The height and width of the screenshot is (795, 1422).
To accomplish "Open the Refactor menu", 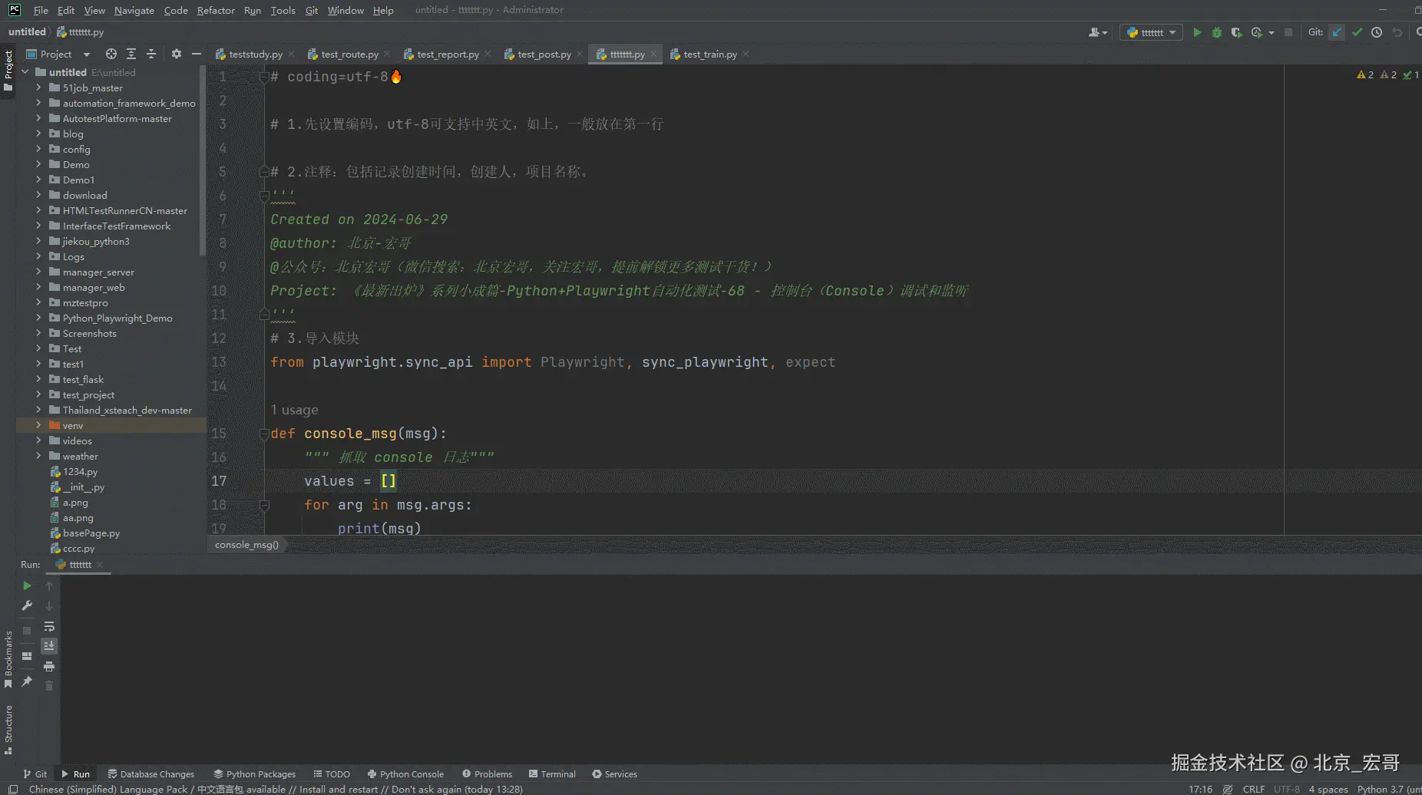I will pyautogui.click(x=216, y=10).
